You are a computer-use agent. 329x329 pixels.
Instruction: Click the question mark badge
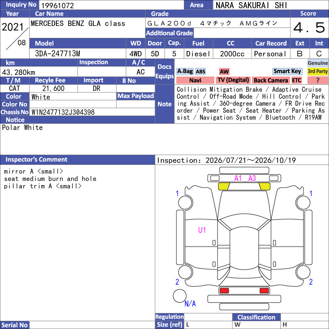pyautogui.click(x=317, y=80)
